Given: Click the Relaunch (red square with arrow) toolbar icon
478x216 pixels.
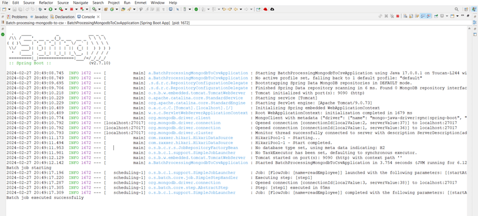Looking at the screenshot, I should click(82, 9).
